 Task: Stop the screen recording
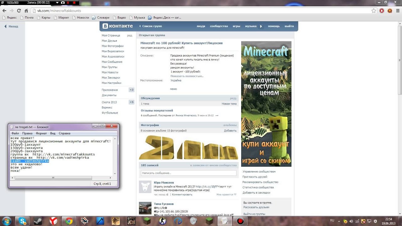coord(74,2)
